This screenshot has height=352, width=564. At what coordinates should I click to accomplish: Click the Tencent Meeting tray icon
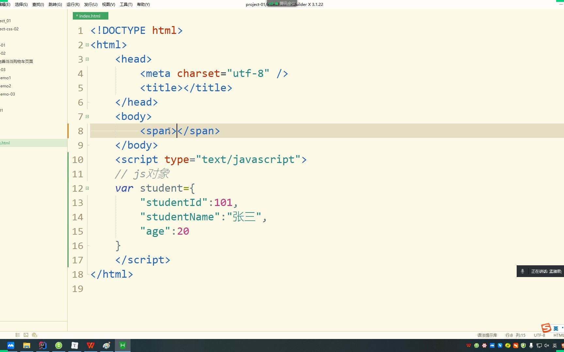click(x=492, y=345)
